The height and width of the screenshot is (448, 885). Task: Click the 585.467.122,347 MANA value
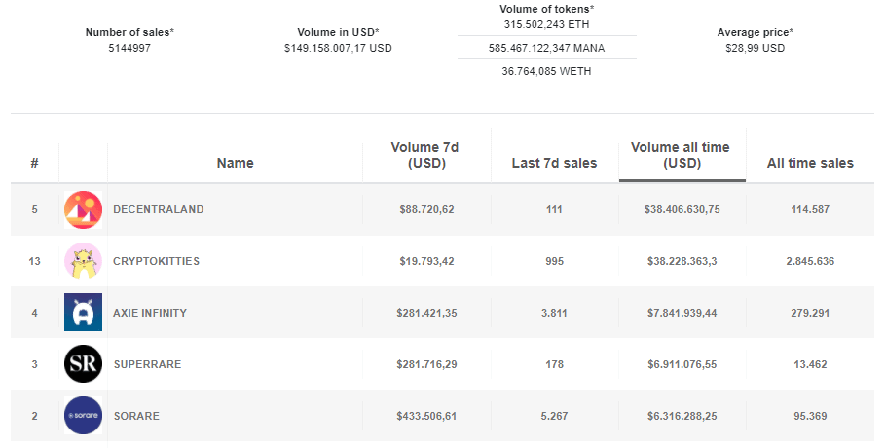546,48
